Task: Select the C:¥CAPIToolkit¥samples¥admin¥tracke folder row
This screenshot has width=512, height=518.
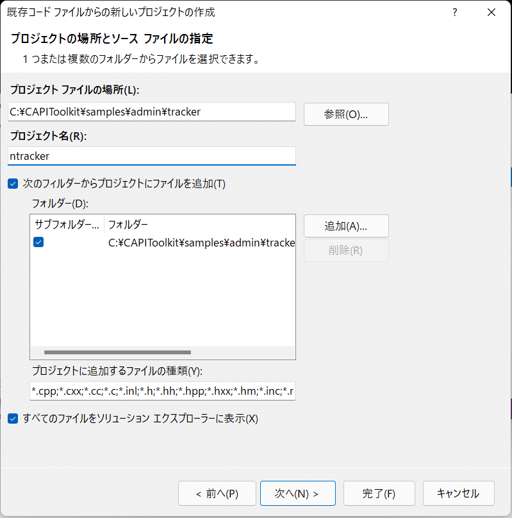Action: click(x=163, y=243)
